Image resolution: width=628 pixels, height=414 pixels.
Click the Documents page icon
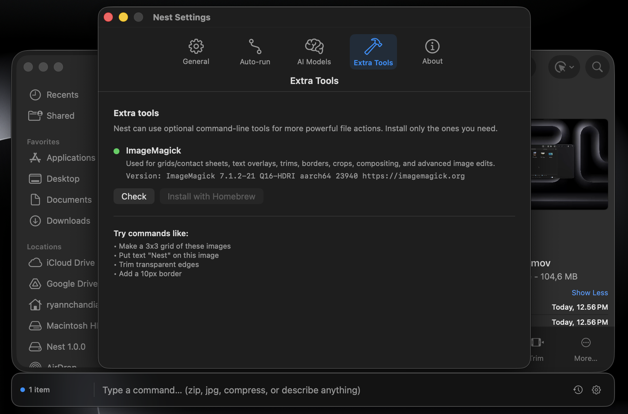pyautogui.click(x=35, y=199)
